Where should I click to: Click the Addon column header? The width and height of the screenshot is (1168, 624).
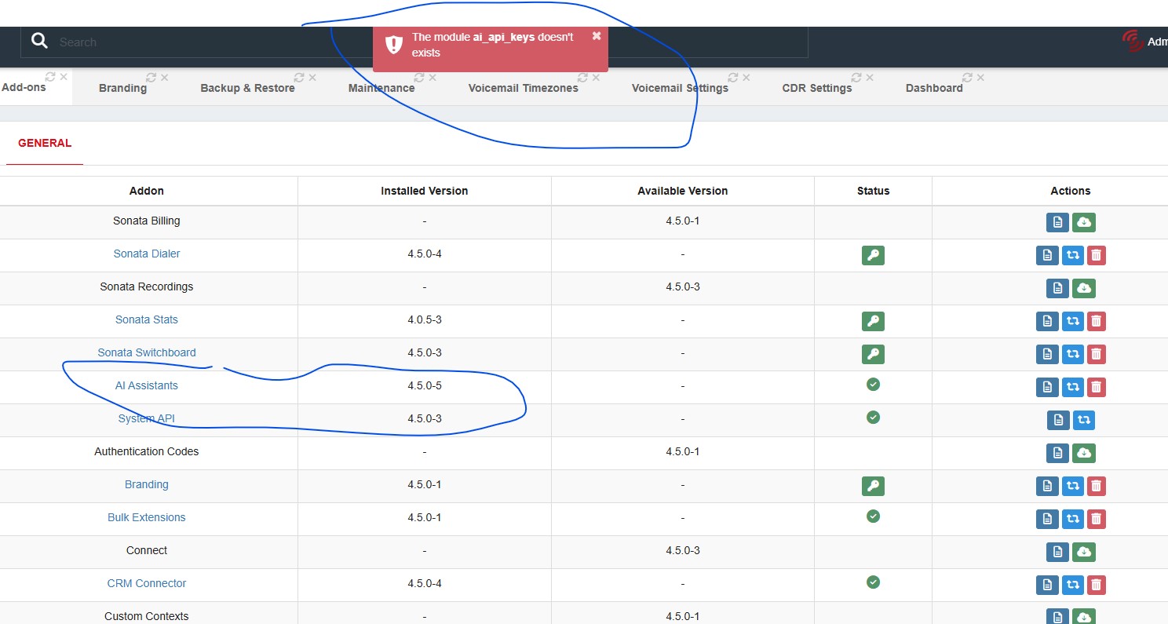(147, 191)
